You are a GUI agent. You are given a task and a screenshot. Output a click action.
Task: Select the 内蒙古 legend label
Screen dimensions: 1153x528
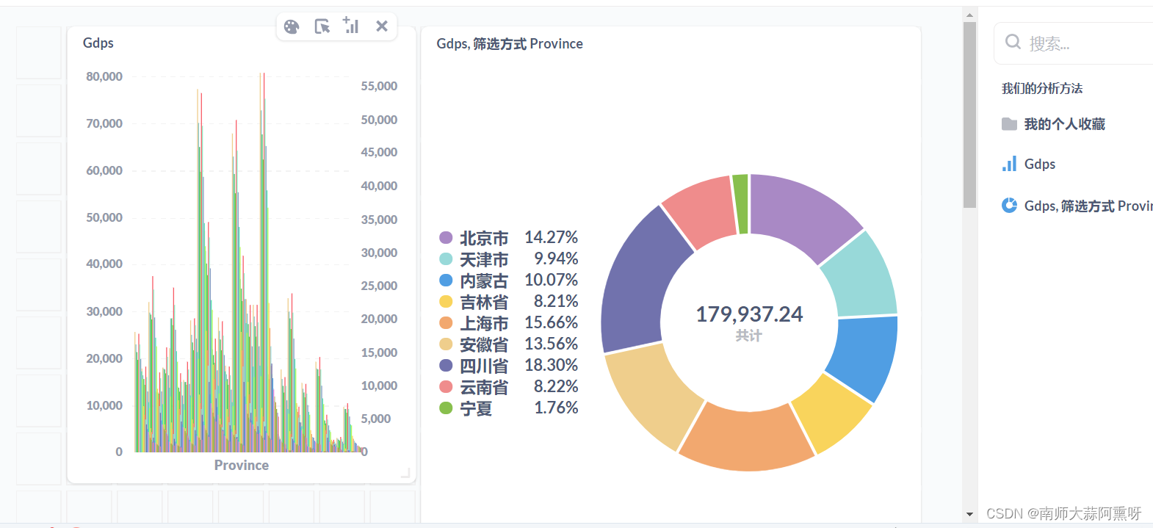(x=484, y=281)
